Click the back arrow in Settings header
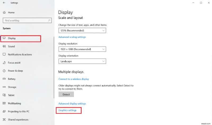This screenshot has width=212, height=125. point(4,3)
